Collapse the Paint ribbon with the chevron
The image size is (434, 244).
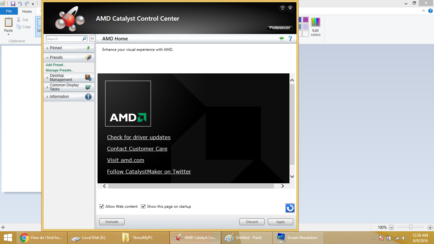coord(423,11)
